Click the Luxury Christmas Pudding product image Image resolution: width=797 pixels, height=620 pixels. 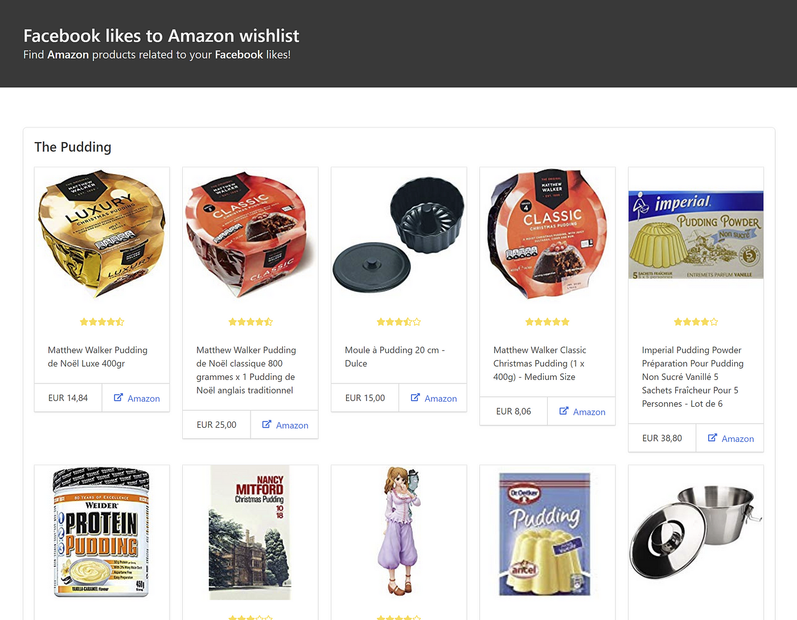point(102,234)
